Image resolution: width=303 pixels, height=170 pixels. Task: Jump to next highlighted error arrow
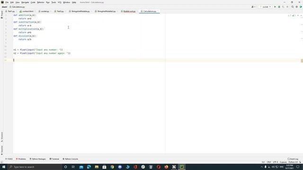point(301,16)
